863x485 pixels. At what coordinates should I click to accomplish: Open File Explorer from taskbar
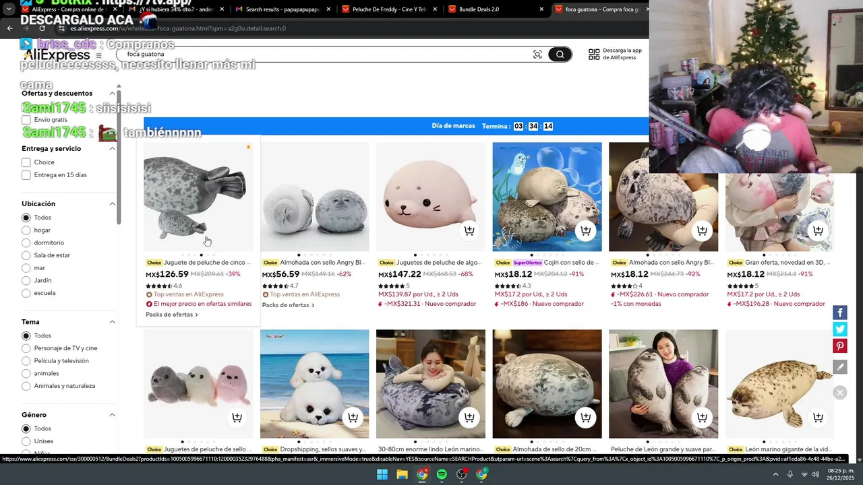[x=402, y=474]
